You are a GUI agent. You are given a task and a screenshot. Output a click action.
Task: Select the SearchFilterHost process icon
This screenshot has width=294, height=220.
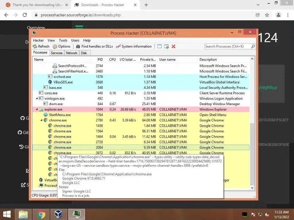pyautogui.click(x=55, y=71)
